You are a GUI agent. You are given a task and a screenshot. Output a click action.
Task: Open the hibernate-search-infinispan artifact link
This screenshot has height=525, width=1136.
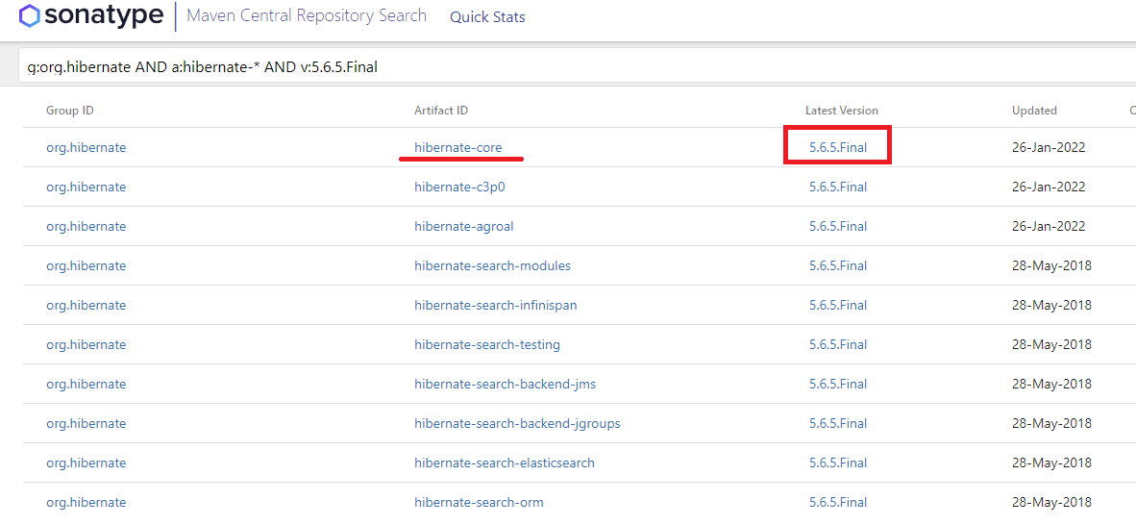tap(496, 305)
